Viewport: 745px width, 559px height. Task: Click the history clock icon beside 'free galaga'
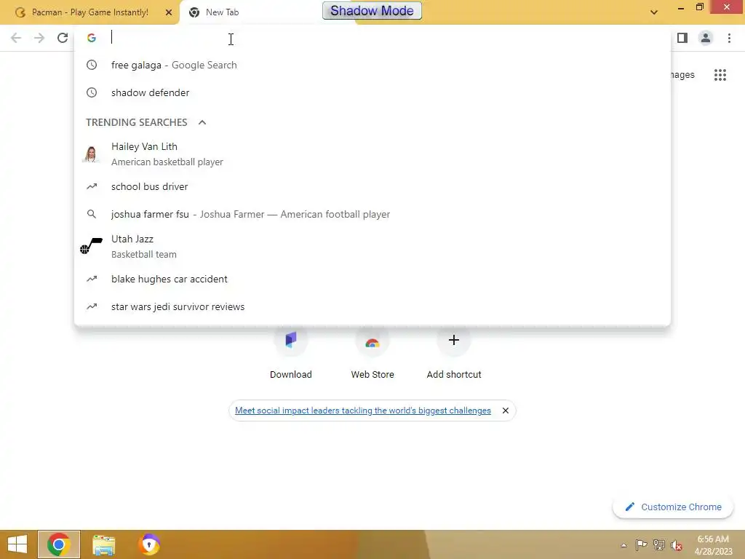[x=92, y=65]
